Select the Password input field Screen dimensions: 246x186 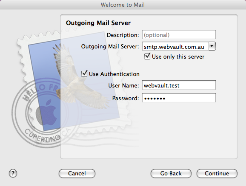179,98
